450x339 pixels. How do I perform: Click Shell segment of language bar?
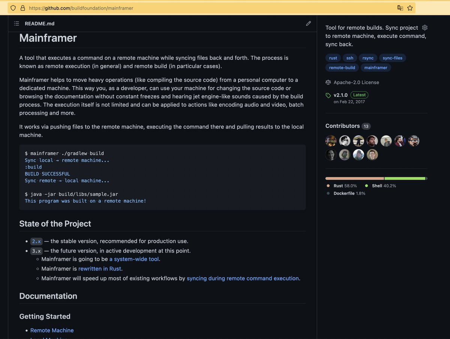[405, 178]
